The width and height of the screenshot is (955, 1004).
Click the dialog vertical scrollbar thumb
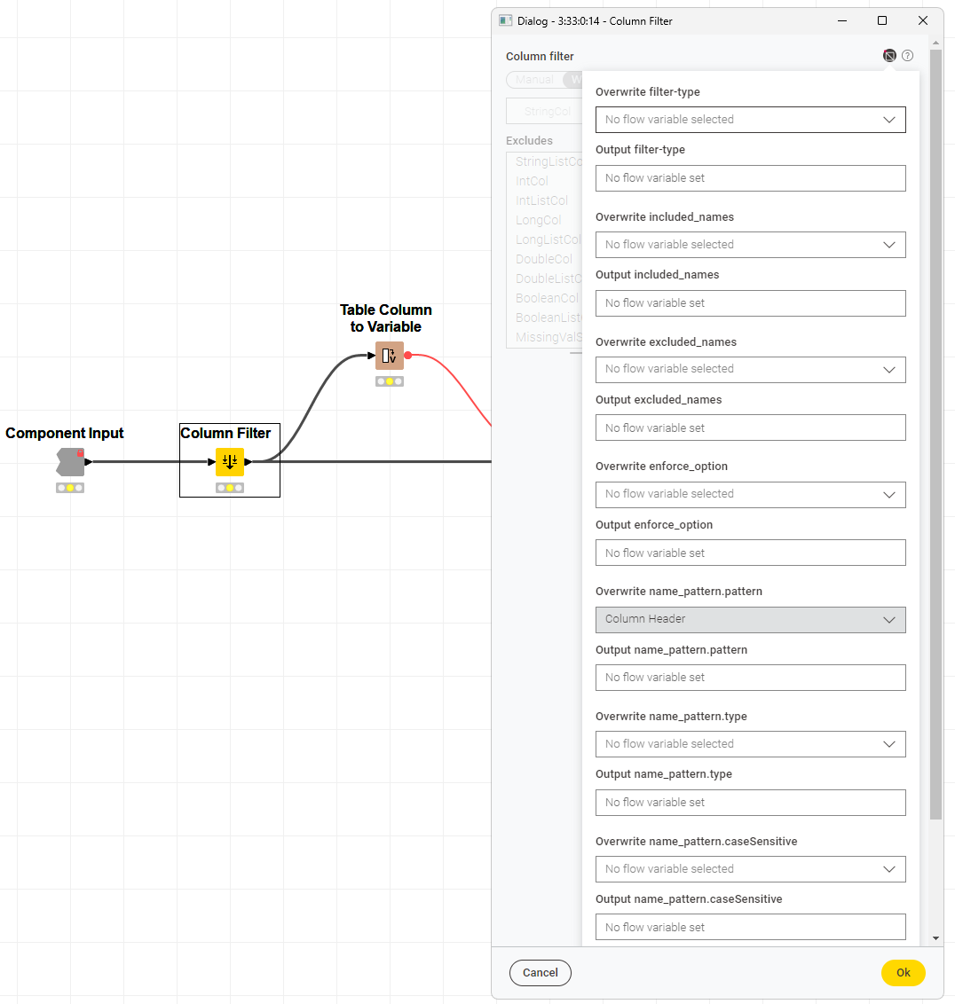(x=935, y=434)
